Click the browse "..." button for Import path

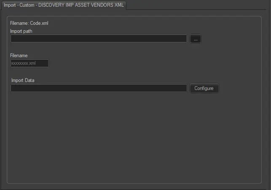pyautogui.click(x=196, y=39)
